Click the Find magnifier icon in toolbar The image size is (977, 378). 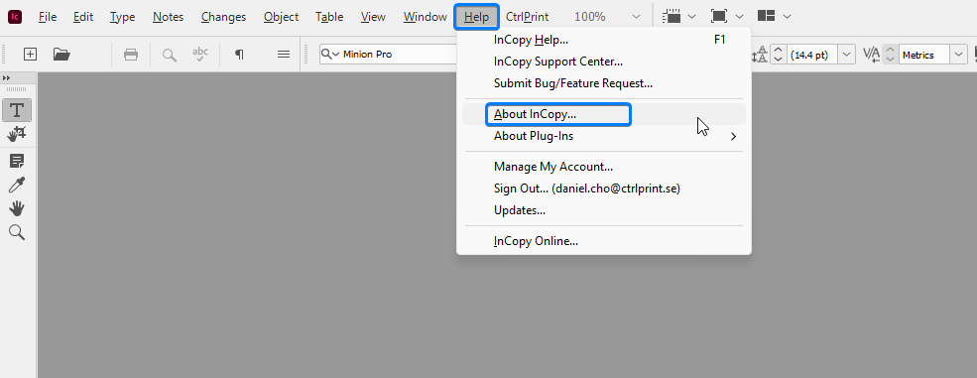click(169, 55)
